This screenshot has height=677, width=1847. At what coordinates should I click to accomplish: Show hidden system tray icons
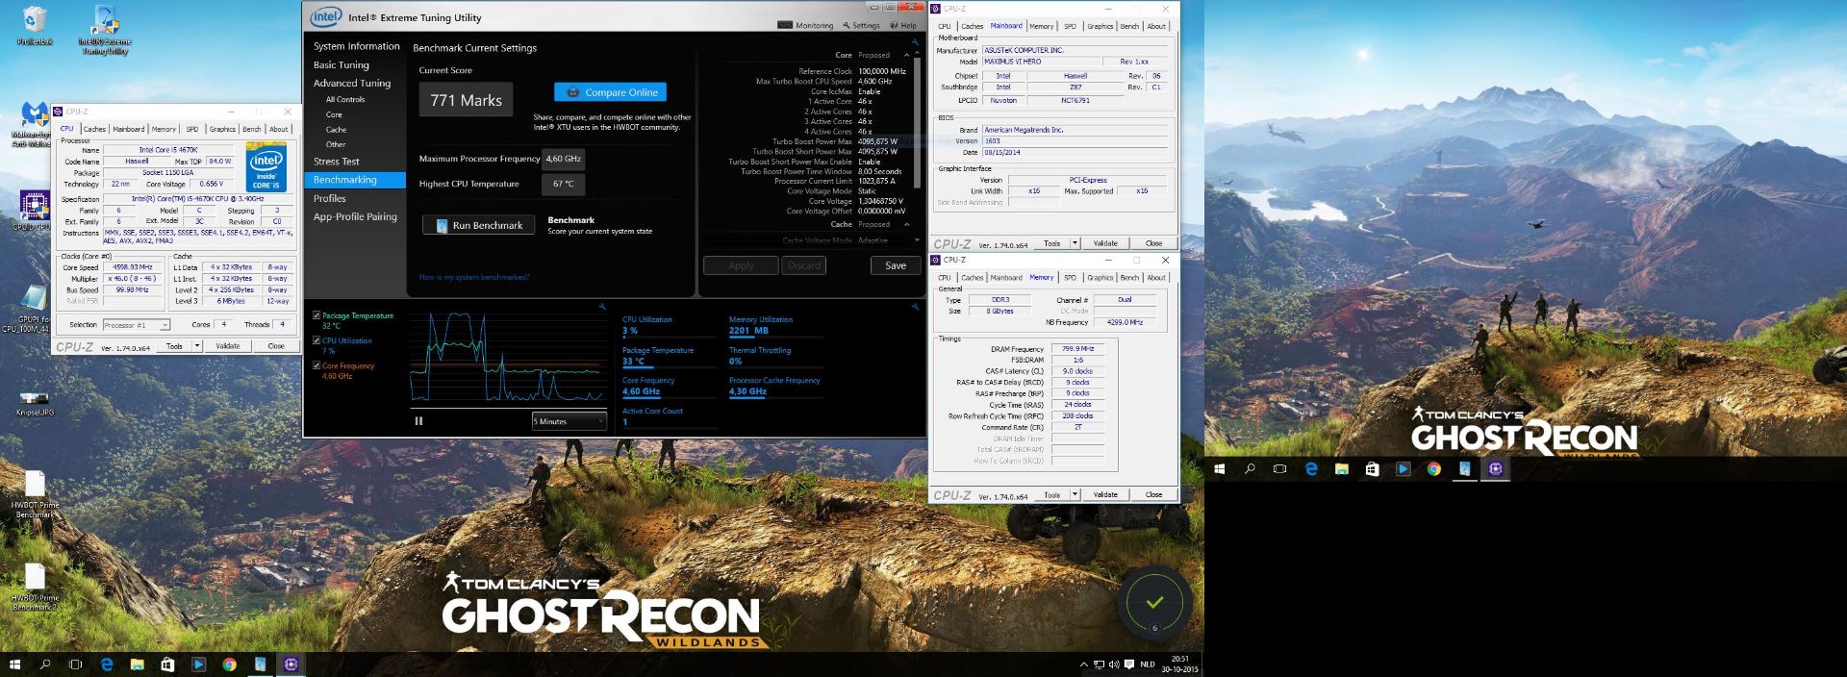tap(1084, 664)
